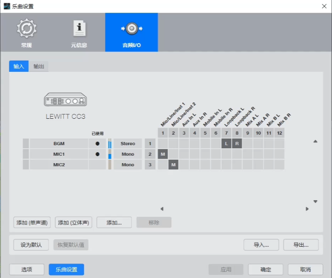Open the 常规 general settings section
Image resolution: width=332 pixels, height=278 pixels.
click(x=26, y=32)
